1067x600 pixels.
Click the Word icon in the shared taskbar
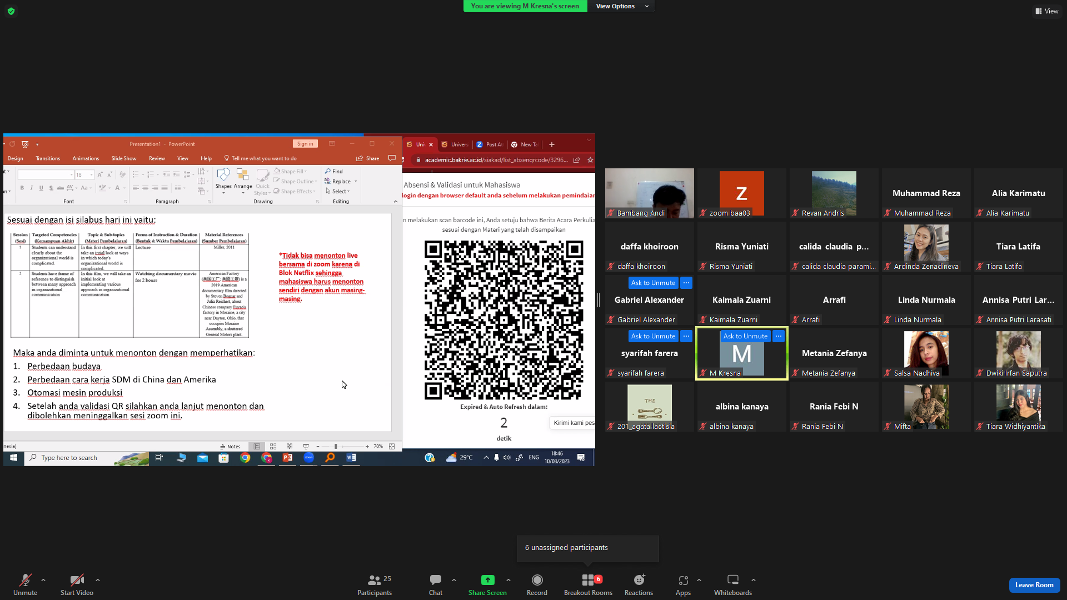tap(351, 458)
